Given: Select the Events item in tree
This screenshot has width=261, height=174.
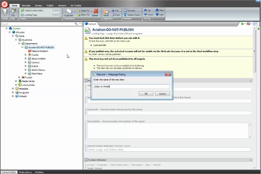Looking at the screenshot, I should tap(35, 66).
